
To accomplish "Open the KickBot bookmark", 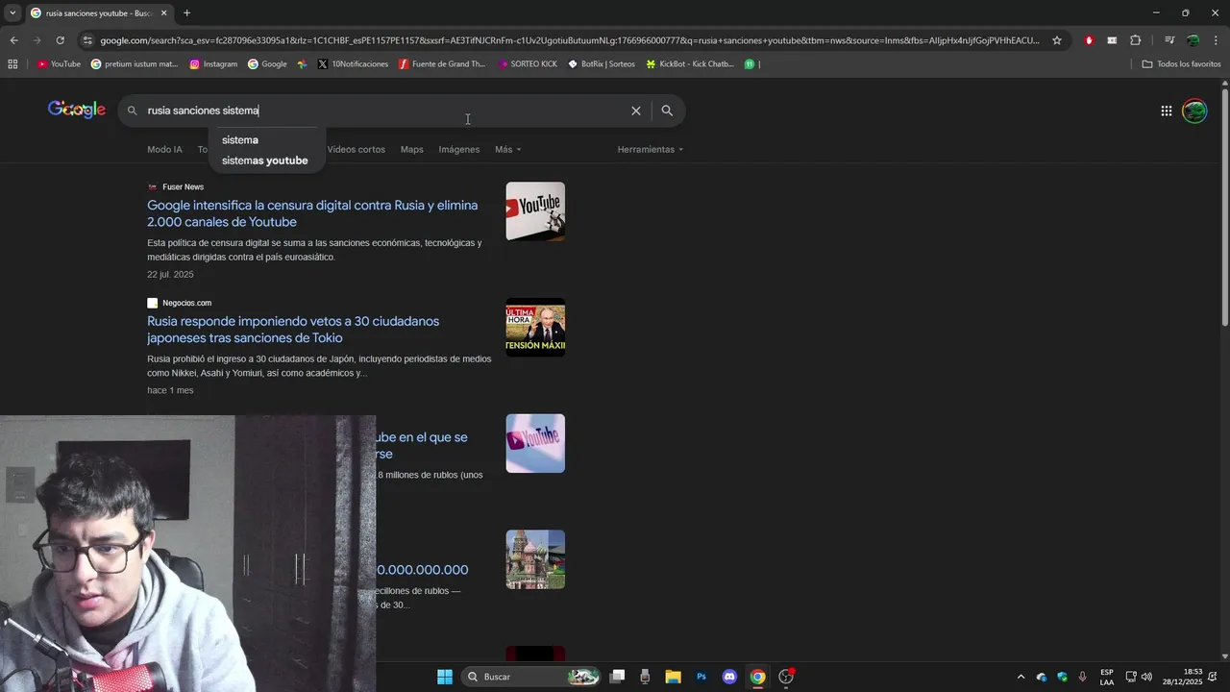I will click(690, 64).
